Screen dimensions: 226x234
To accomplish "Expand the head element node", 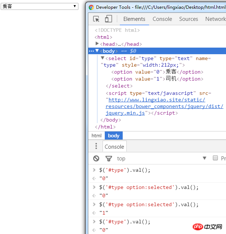I will pos(97,44).
